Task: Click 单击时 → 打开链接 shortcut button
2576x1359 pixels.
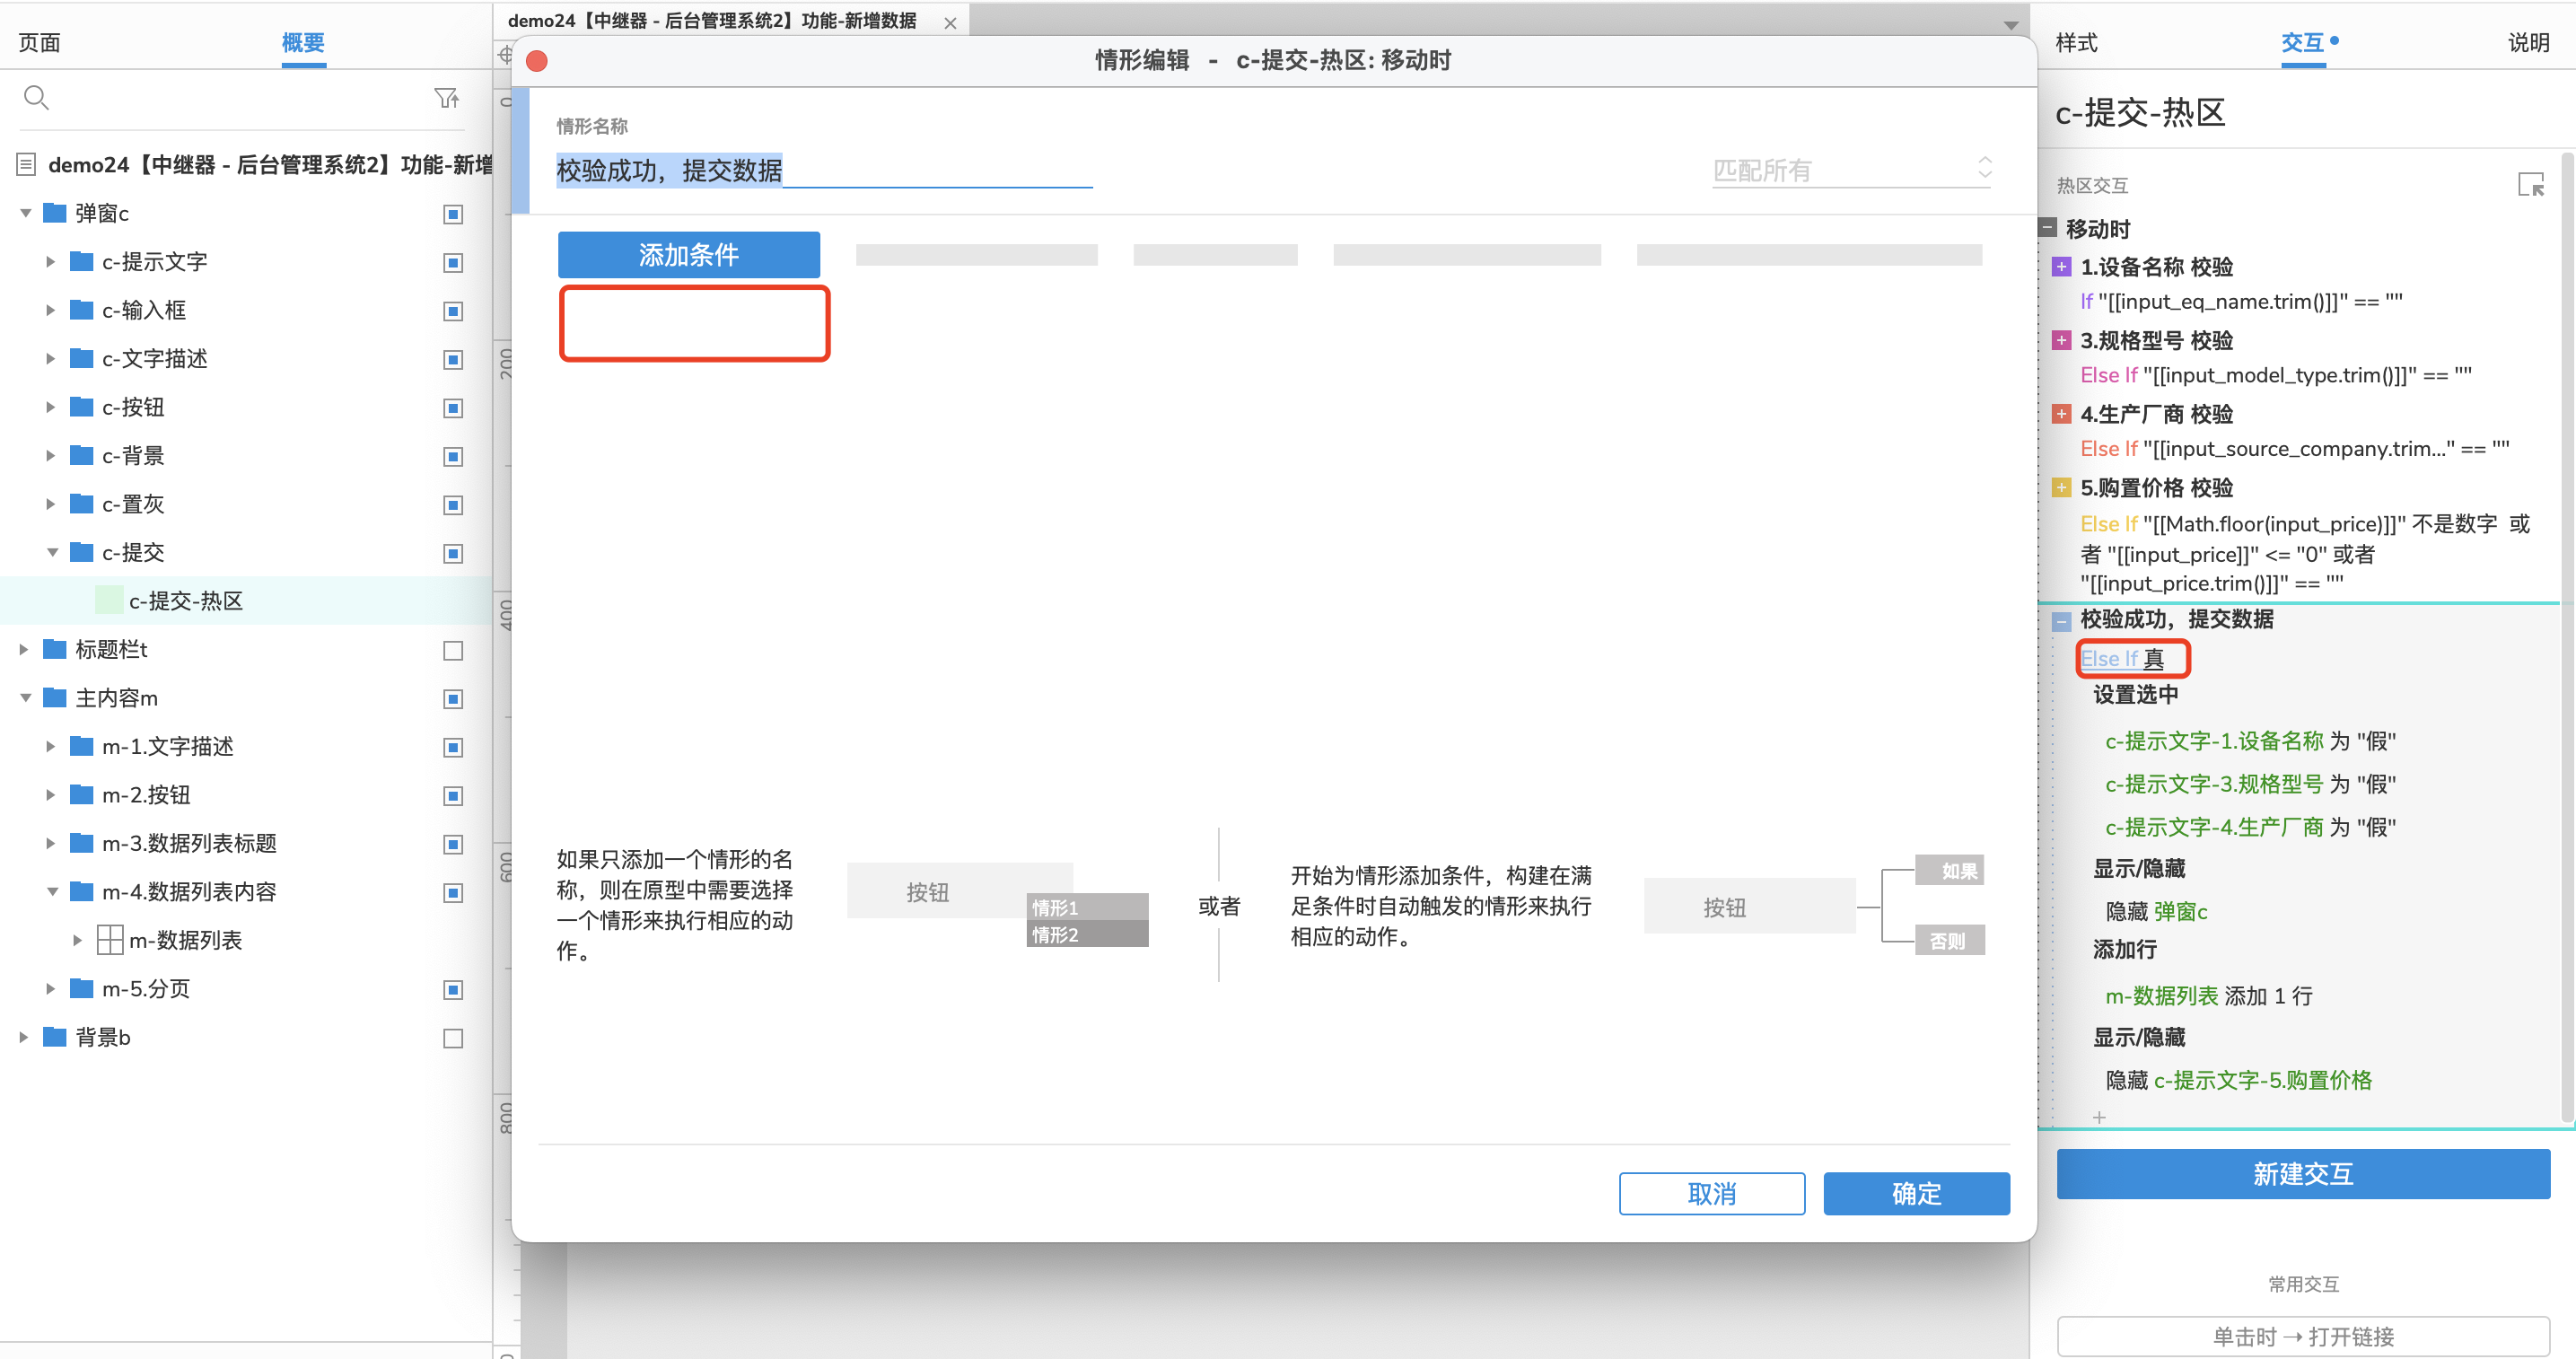Action: pos(2302,1336)
